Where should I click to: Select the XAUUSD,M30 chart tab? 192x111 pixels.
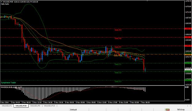click(x=21, y=106)
